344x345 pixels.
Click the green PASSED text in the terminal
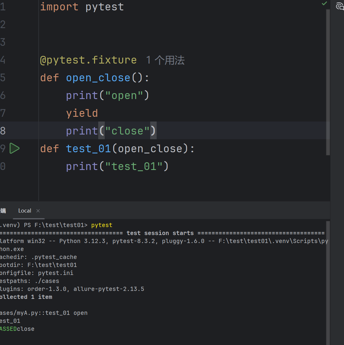pos(8,329)
